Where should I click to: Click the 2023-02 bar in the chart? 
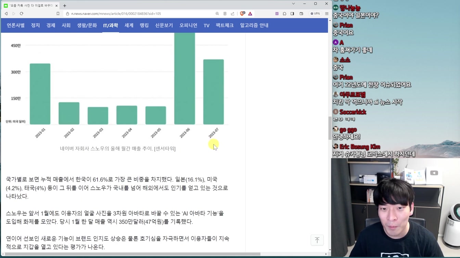69,113
